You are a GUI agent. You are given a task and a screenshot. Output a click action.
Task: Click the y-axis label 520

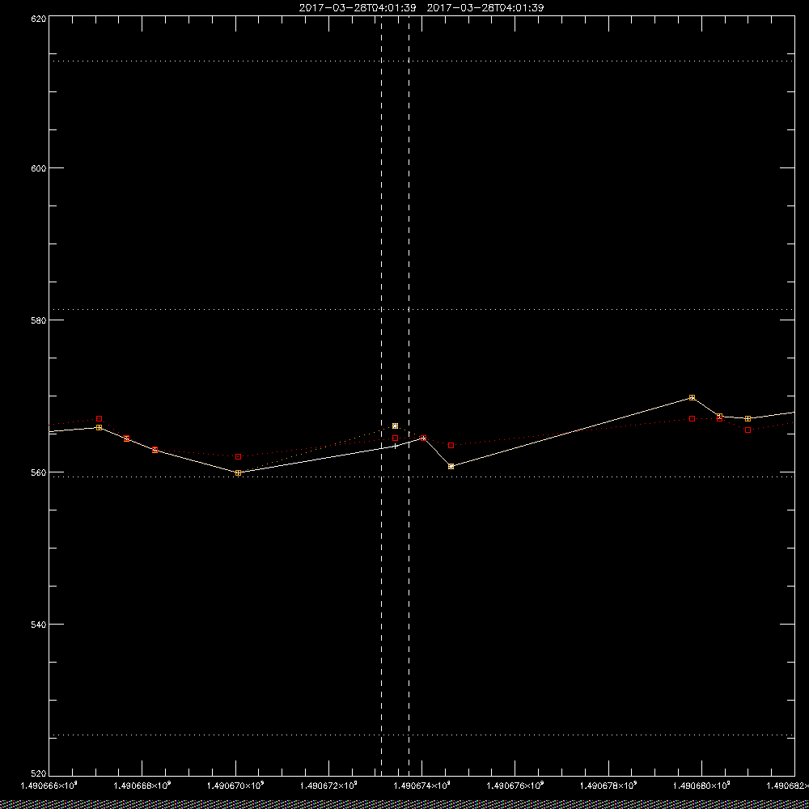click(39, 774)
